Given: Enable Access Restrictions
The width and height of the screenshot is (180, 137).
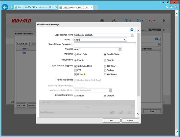Looking at the screenshot, I should pos(75,96).
